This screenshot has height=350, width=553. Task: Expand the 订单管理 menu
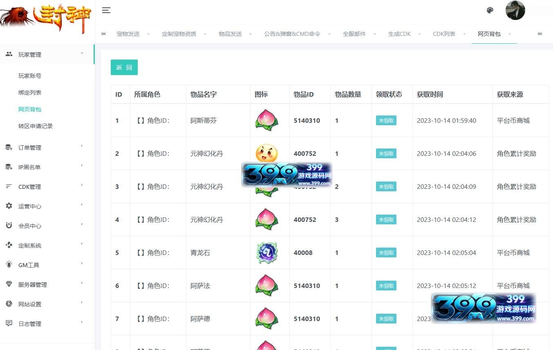click(82, 146)
